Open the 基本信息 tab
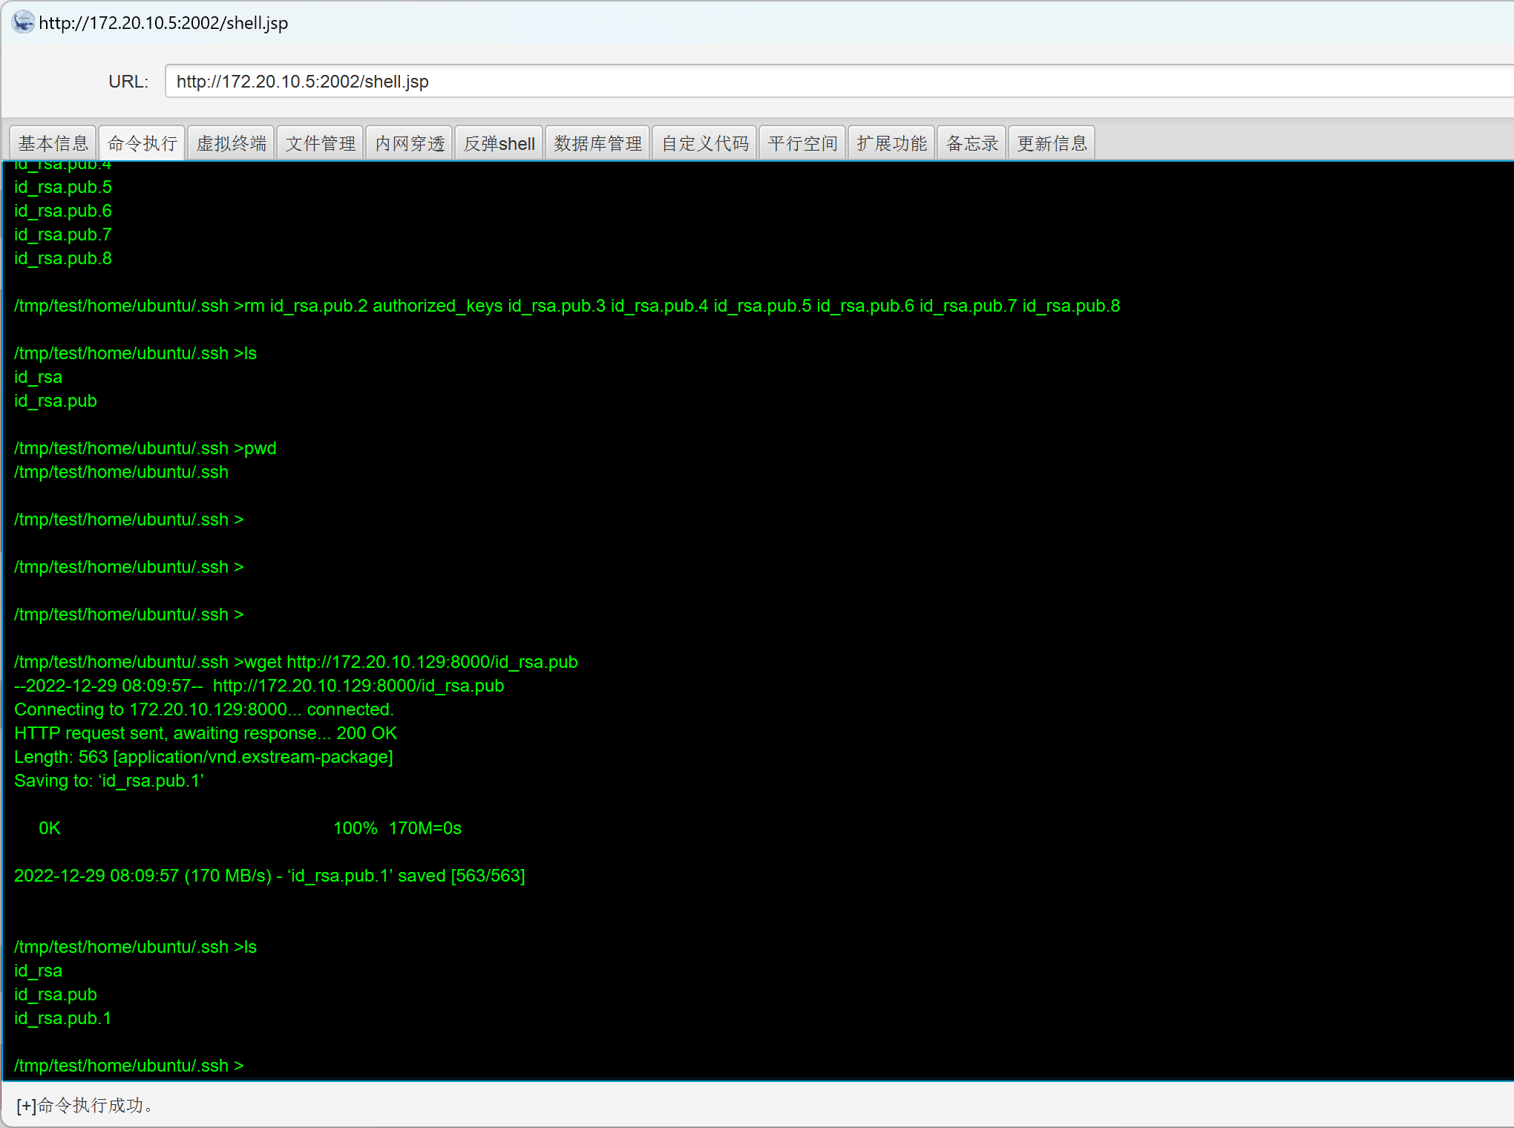 click(x=53, y=143)
